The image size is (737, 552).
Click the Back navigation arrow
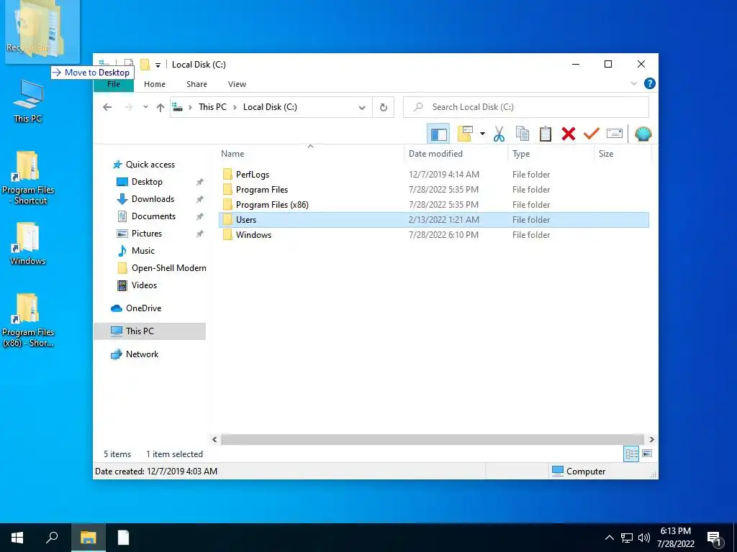pos(107,107)
